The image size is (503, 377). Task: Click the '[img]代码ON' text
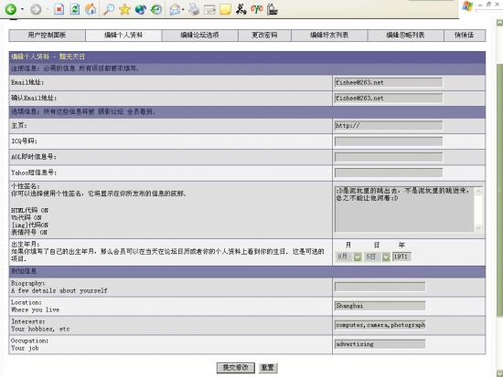click(29, 225)
